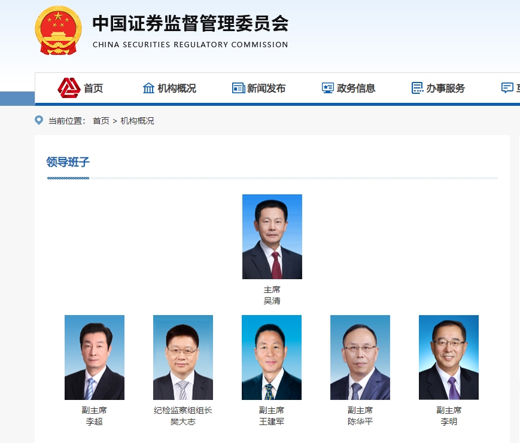Image resolution: width=520 pixels, height=443 pixels.
Task: Open the 首页 navigation menu item
Action: pyautogui.click(x=93, y=88)
